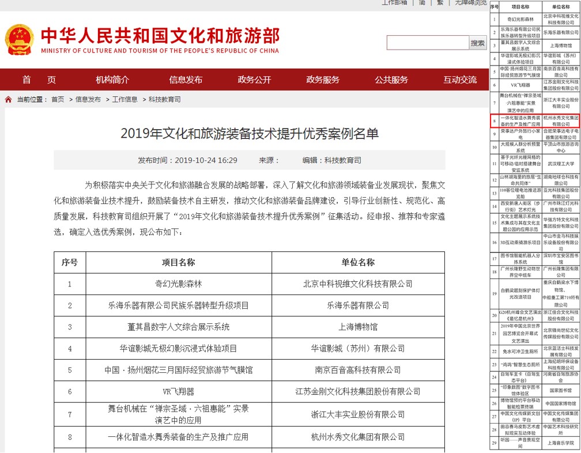This screenshot has width=581, height=453.
Task: Follow the 工作信息 breadcrumb link
Action: click(124, 99)
